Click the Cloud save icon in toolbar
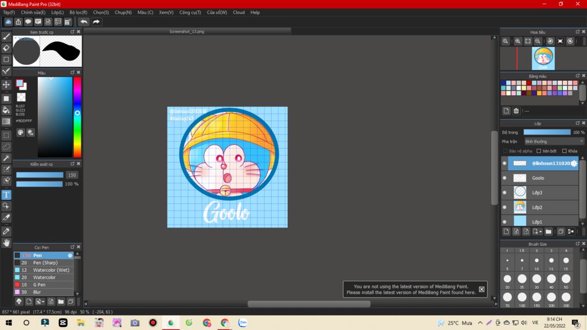Screen dimensions: 587x330 click(8, 22)
